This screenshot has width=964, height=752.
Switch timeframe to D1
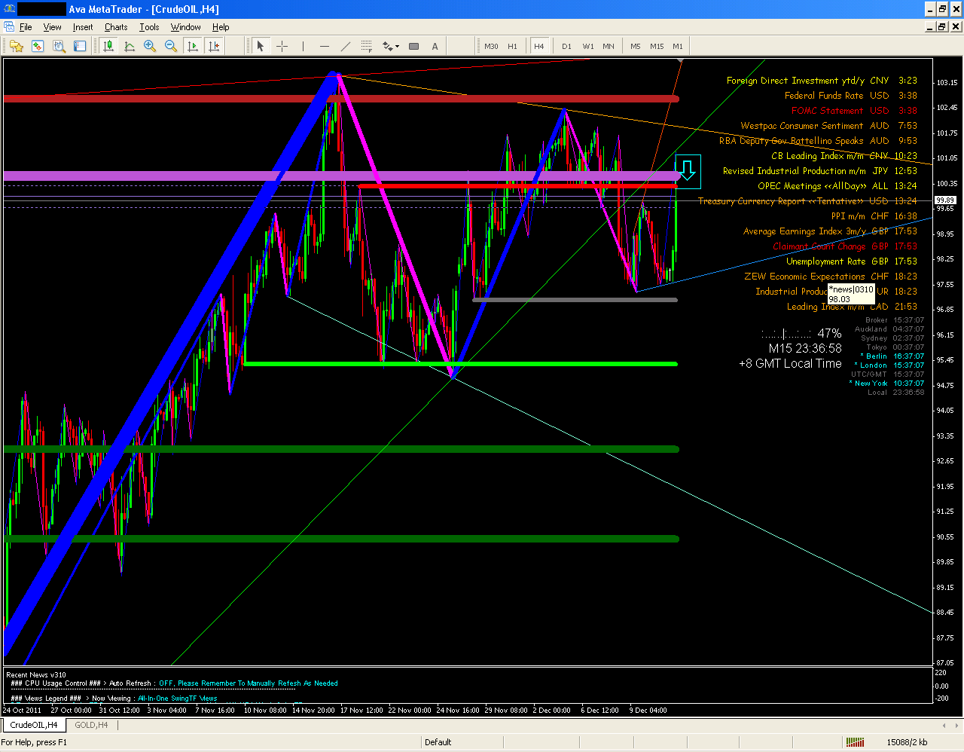566,46
